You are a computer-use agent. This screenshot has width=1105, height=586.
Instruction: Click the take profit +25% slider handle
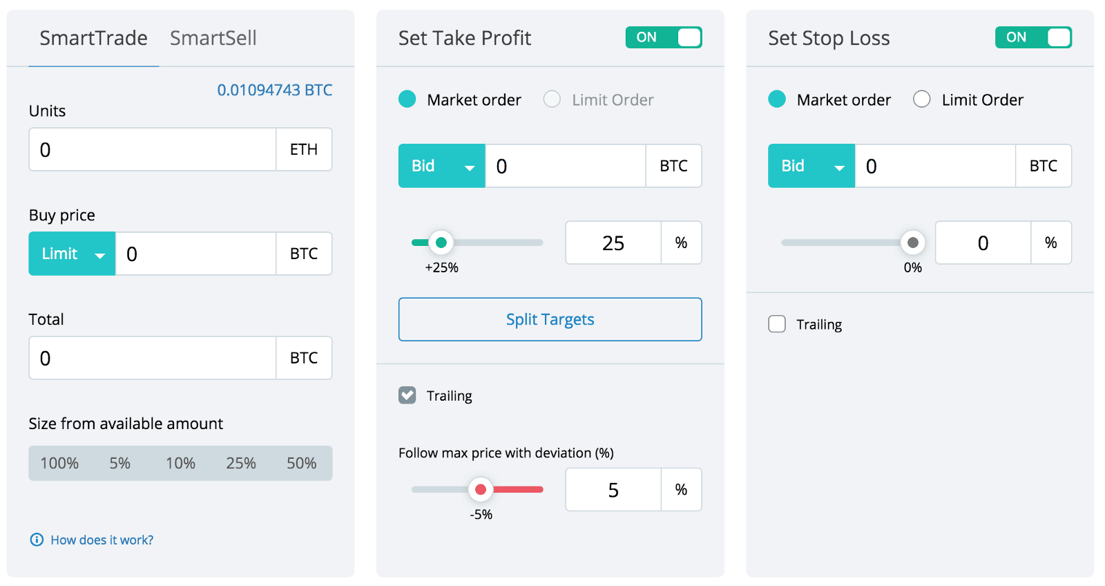coord(441,243)
